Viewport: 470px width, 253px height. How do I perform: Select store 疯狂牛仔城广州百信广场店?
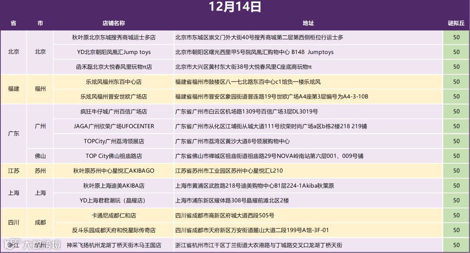coord(114,111)
